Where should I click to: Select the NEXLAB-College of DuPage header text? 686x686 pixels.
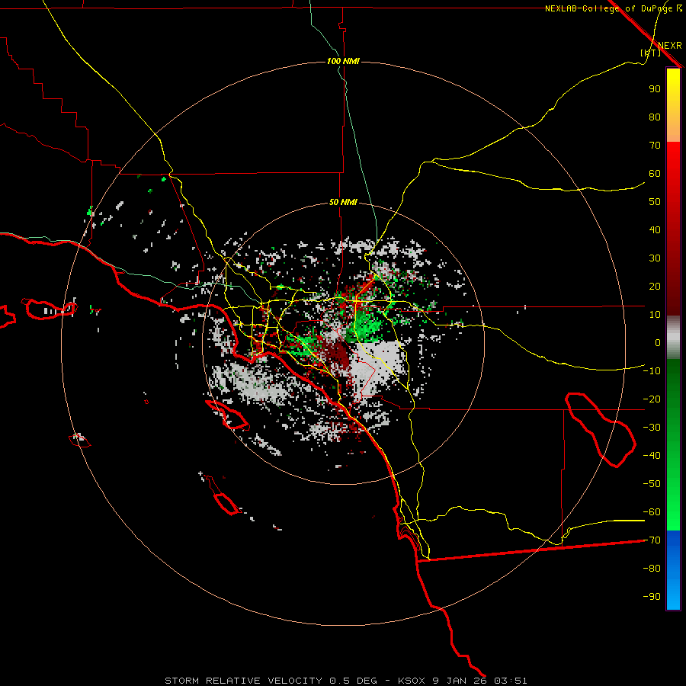click(x=614, y=8)
